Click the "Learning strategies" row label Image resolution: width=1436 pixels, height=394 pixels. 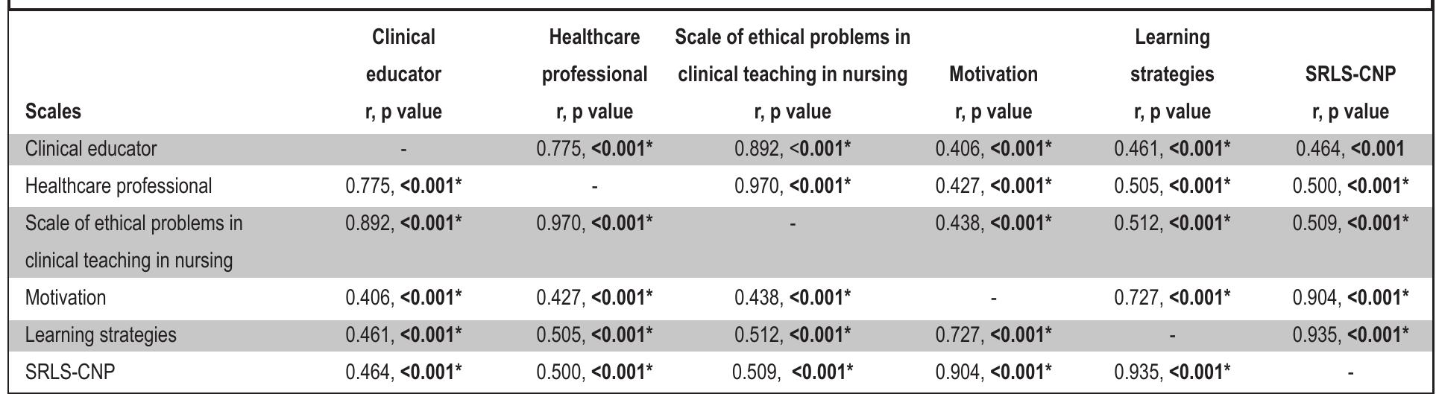(x=101, y=335)
